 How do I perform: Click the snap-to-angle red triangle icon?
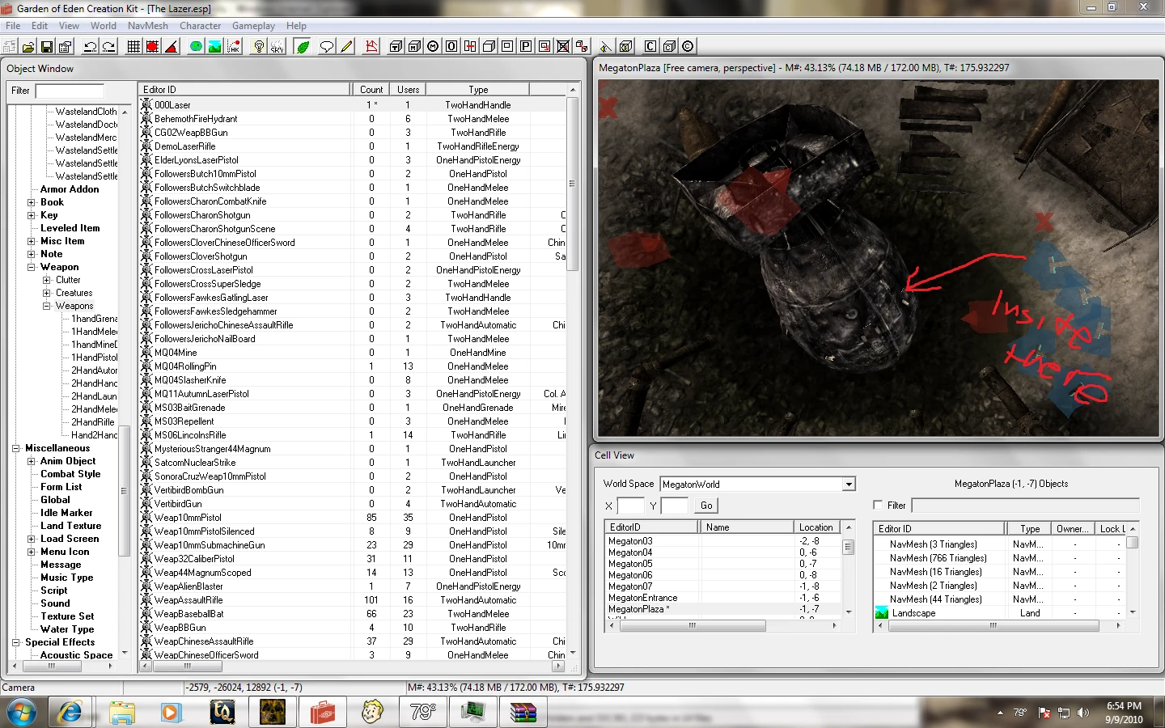[172, 47]
